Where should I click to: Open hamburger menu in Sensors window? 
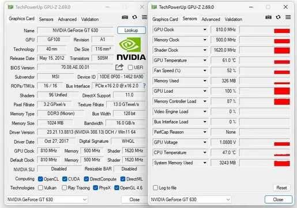click(x=288, y=17)
